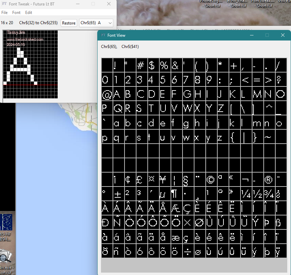Click the Font View title bar FT icon
The height and width of the screenshot is (275, 291).
pos(103,35)
